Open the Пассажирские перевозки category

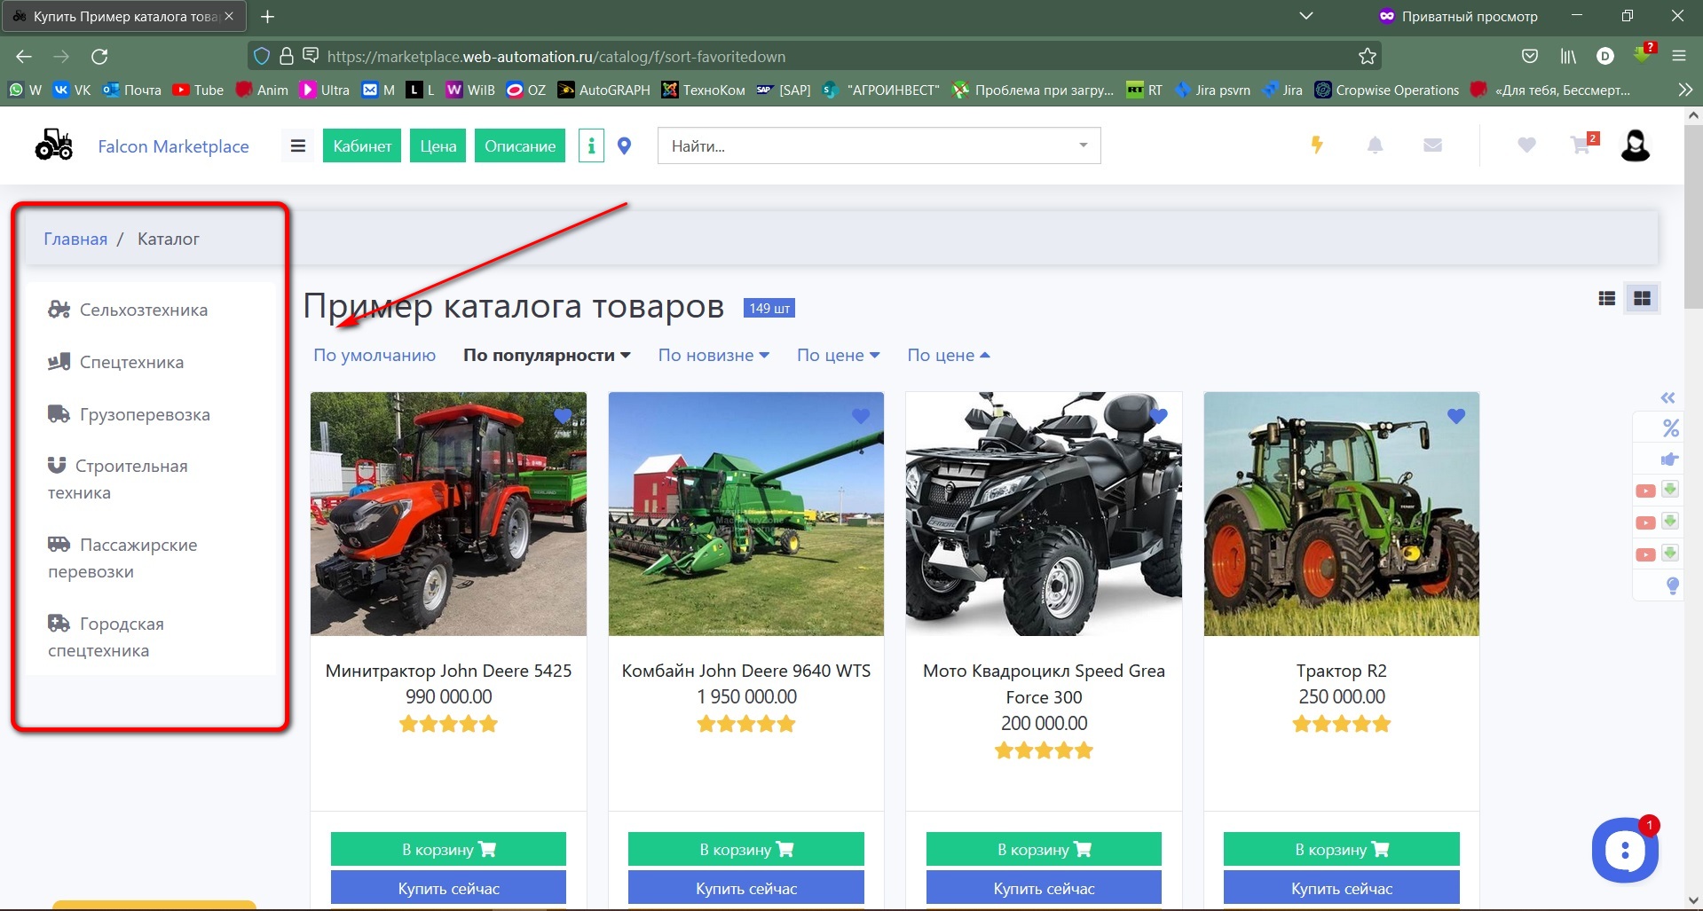point(122,558)
